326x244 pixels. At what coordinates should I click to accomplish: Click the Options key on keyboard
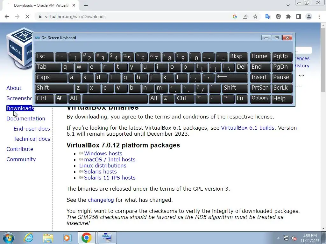tap(260, 98)
